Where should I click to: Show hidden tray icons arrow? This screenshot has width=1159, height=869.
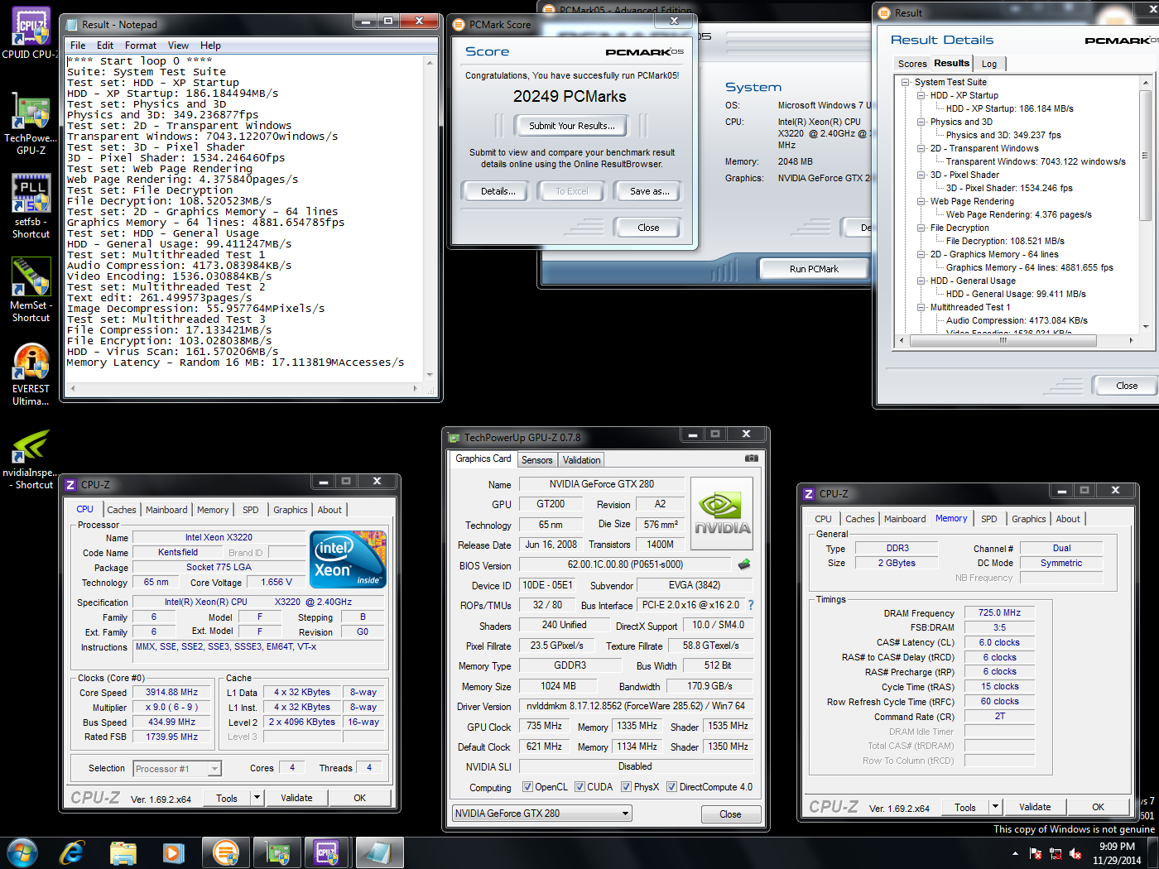pyautogui.click(x=1015, y=853)
